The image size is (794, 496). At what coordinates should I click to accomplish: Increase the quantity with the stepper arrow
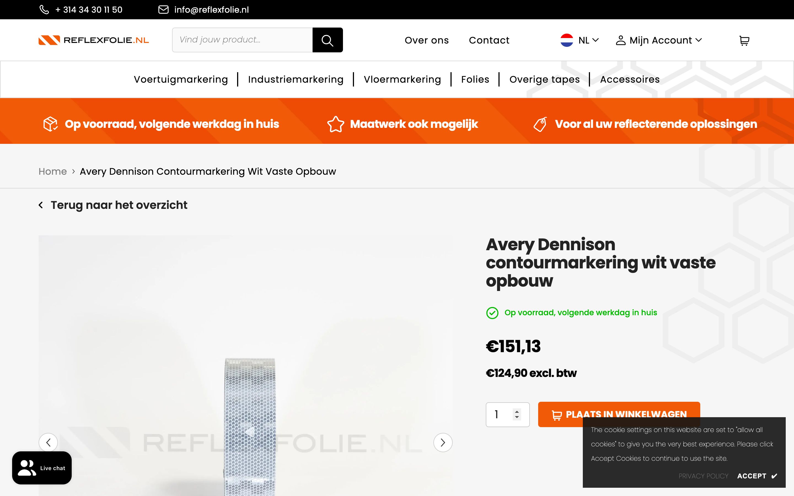tap(517, 412)
